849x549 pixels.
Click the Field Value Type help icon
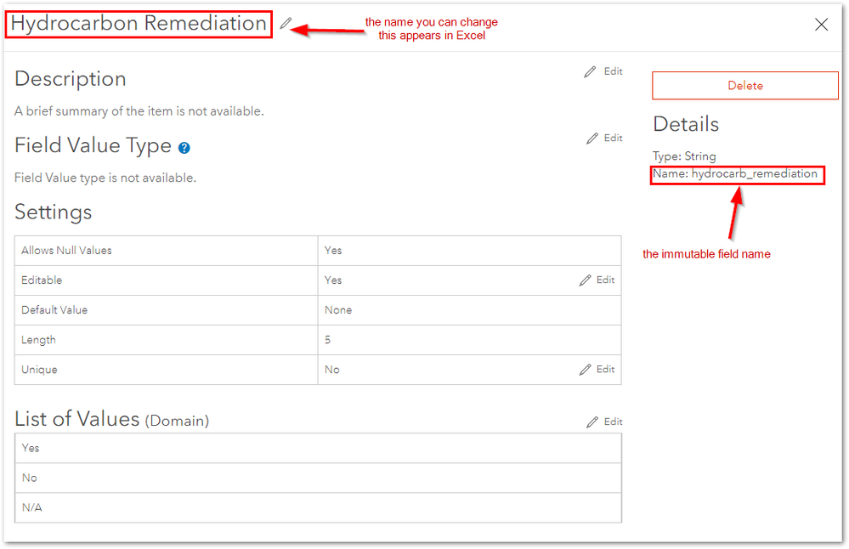point(184,148)
